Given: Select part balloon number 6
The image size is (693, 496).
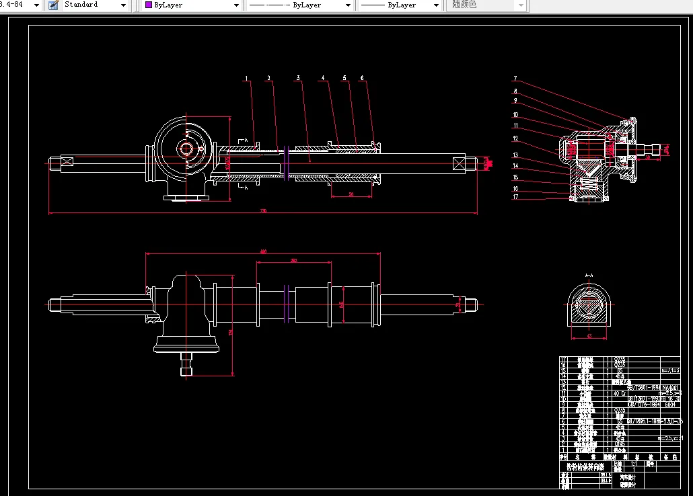Looking at the screenshot, I should point(362,78).
